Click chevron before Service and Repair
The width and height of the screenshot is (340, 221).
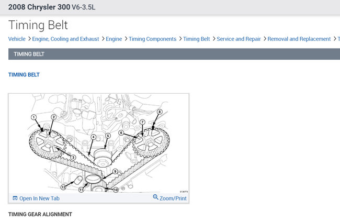(214, 39)
